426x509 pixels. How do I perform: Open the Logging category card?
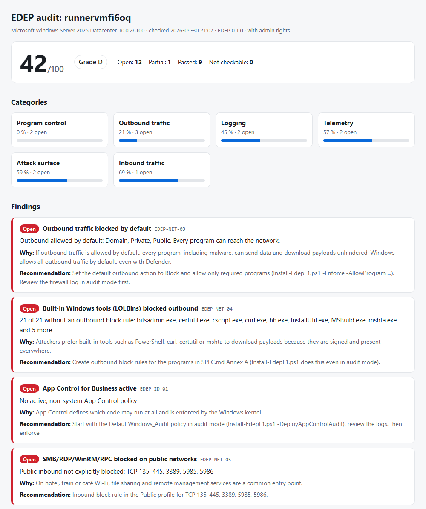click(264, 130)
